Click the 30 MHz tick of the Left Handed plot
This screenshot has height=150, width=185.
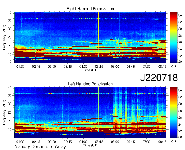(10, 104)
